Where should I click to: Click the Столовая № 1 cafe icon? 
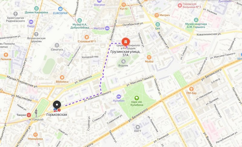coord(87,37)
